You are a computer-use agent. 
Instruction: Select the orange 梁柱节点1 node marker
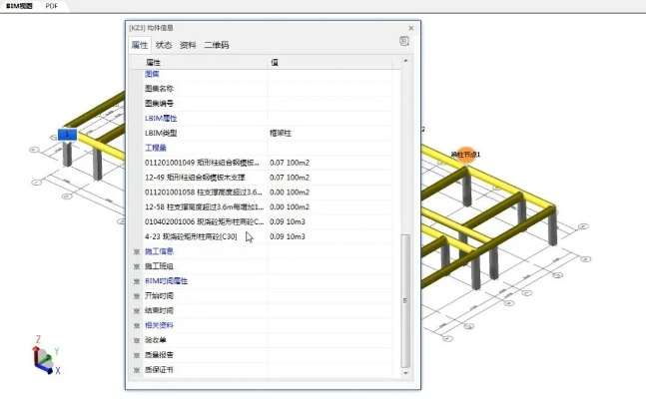(466, 155)
